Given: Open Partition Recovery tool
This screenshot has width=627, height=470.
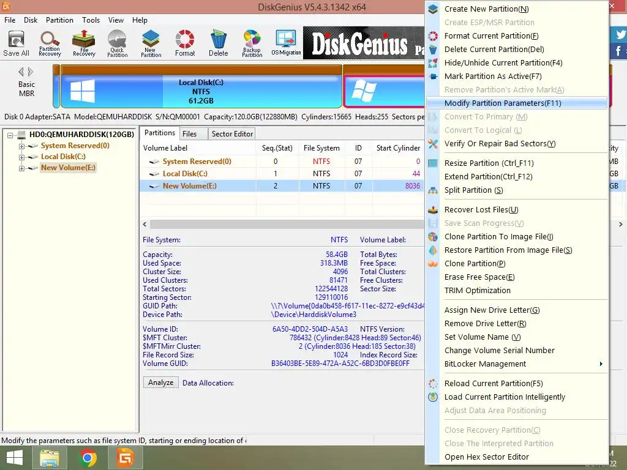Looking at the screenshot, I should pyautogui.click(x=50, y=43).
